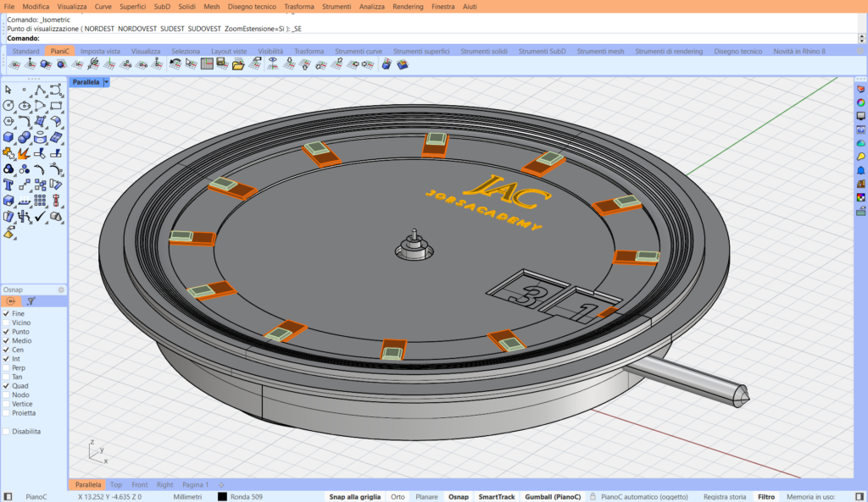Open the Ronda 509 layer selector
Image resolution: width=868 pixels, height=502 pixels.
pyautogui.click(x=247, y=496)
